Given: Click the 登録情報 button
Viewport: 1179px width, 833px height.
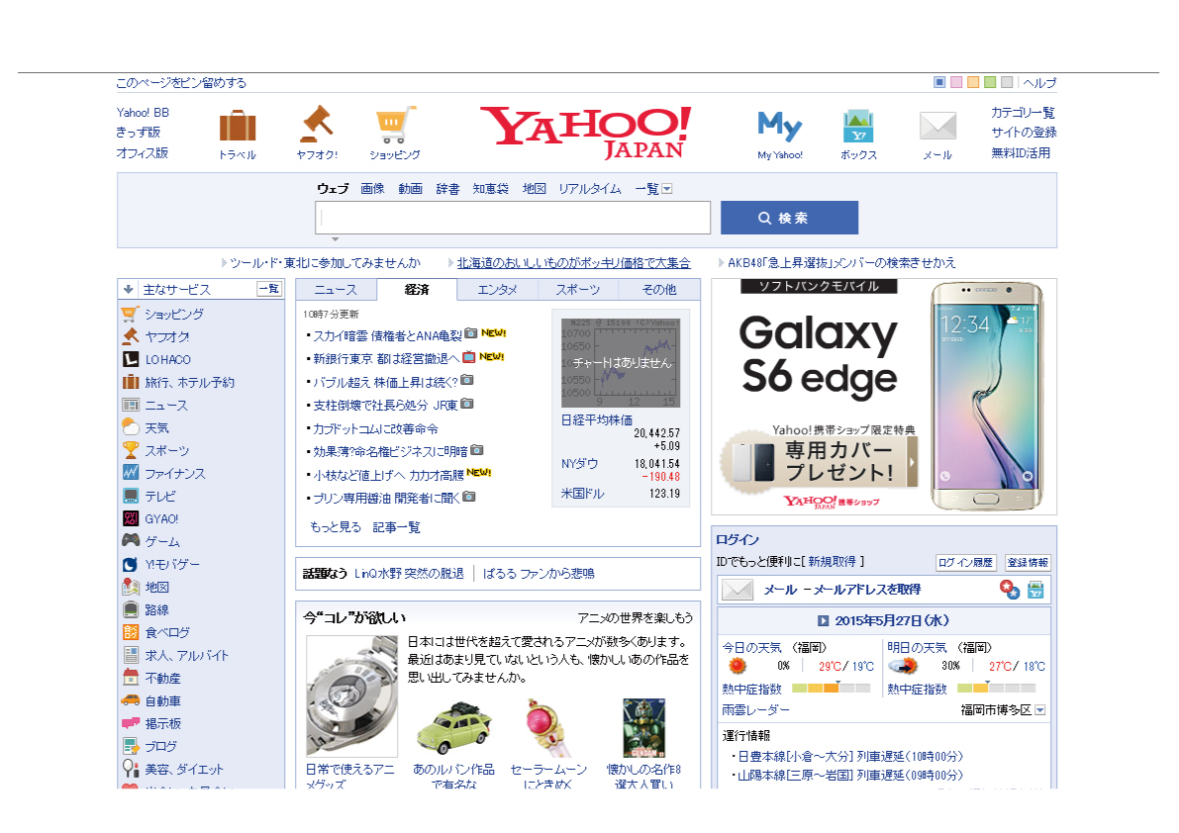Looking at the screenshot, I should click(x=1028, y=563).
